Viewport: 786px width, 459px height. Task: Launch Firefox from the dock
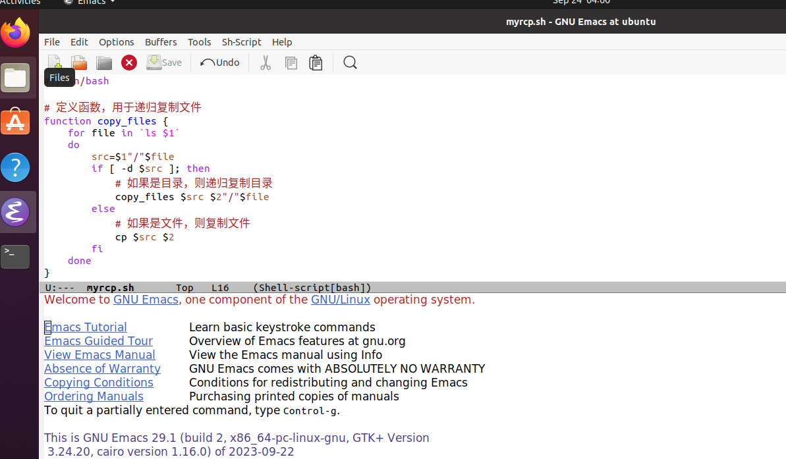click(16, 32)
